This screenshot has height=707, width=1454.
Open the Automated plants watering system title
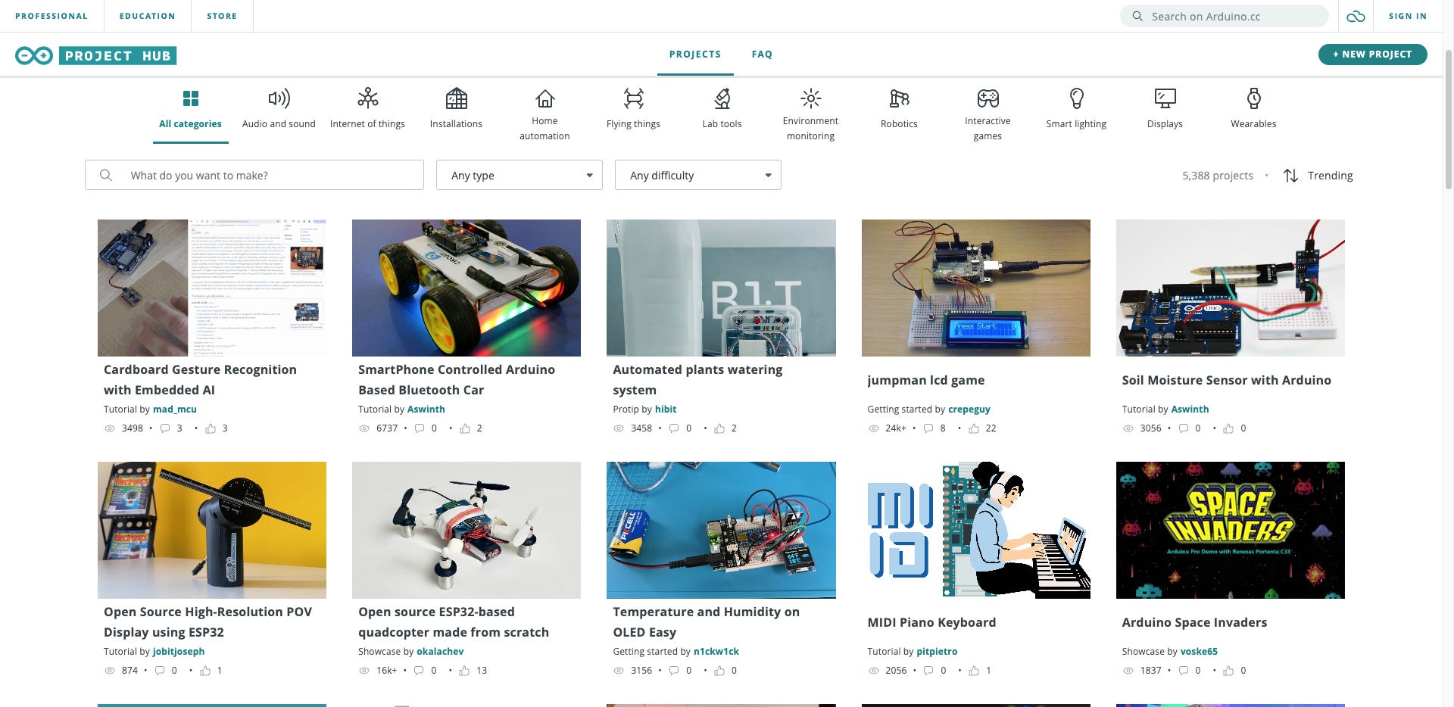pyautogui.click(x=697, y=380)
